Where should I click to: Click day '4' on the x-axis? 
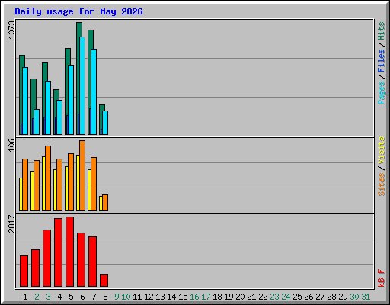coord(59,297)
